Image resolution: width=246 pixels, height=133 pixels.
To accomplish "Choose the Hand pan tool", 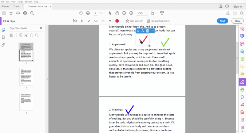I will 117,13.
